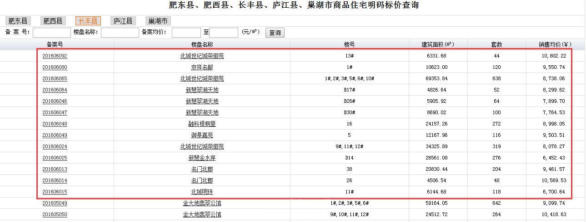Click the minimum 备案均价 input box
Image resolution: width=586 pixels, height=222 pixels.
coord(186,33)
